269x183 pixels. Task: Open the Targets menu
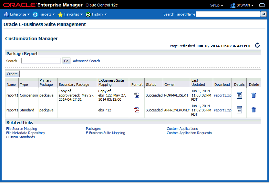(x=47, y=14)
